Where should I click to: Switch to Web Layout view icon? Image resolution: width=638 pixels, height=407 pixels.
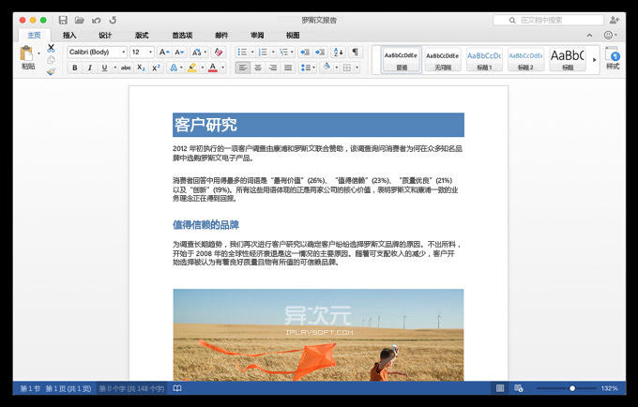coord(518,388)
